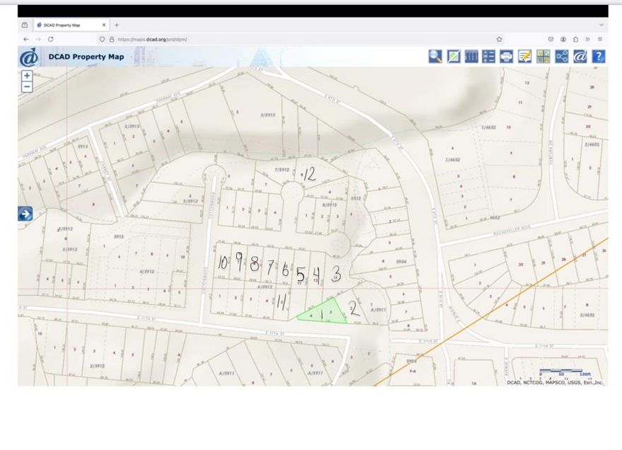This screenshot has height=450, width=622.
Task: Zoom in using the plus button
Action: [28, 75]
